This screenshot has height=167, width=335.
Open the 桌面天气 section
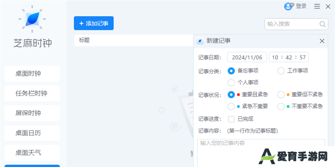pyautogui.click(x=32, y=153)
